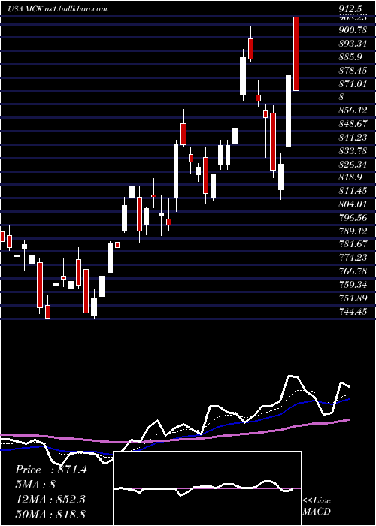Select the 759.34 price axis label
Screen dimensions: 376x526
353,285
